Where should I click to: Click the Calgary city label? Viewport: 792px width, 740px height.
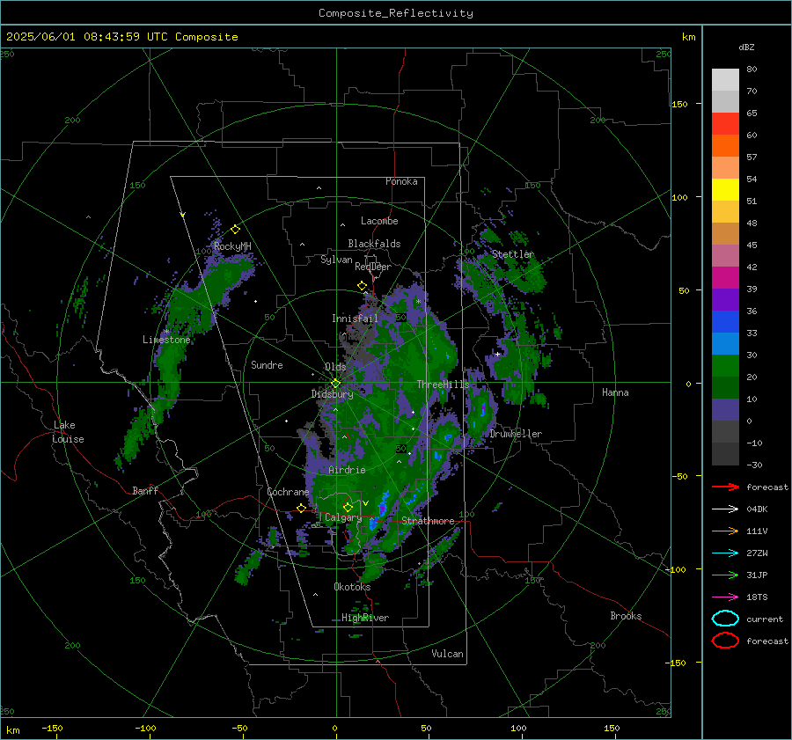[343, 517]
